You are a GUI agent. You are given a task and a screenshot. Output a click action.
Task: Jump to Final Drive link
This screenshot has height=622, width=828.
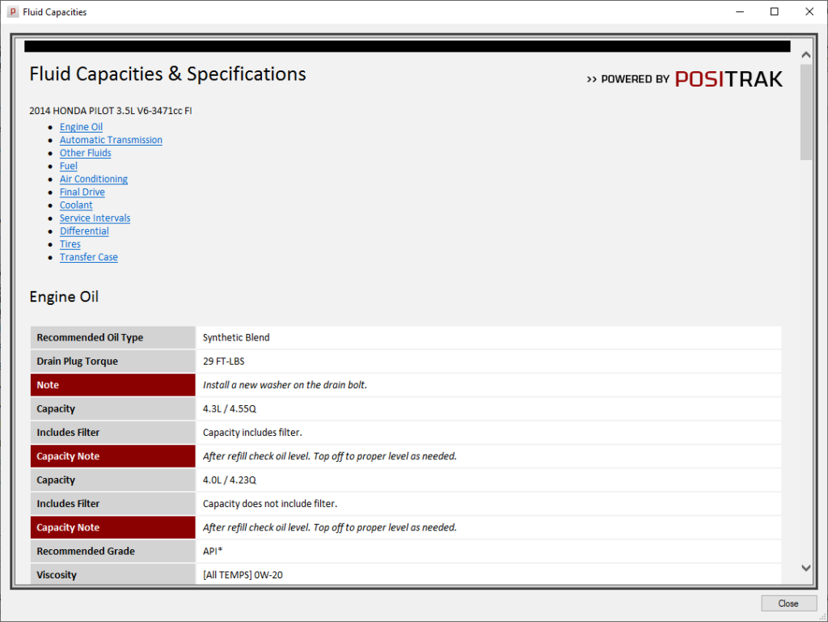coord(82,193)
